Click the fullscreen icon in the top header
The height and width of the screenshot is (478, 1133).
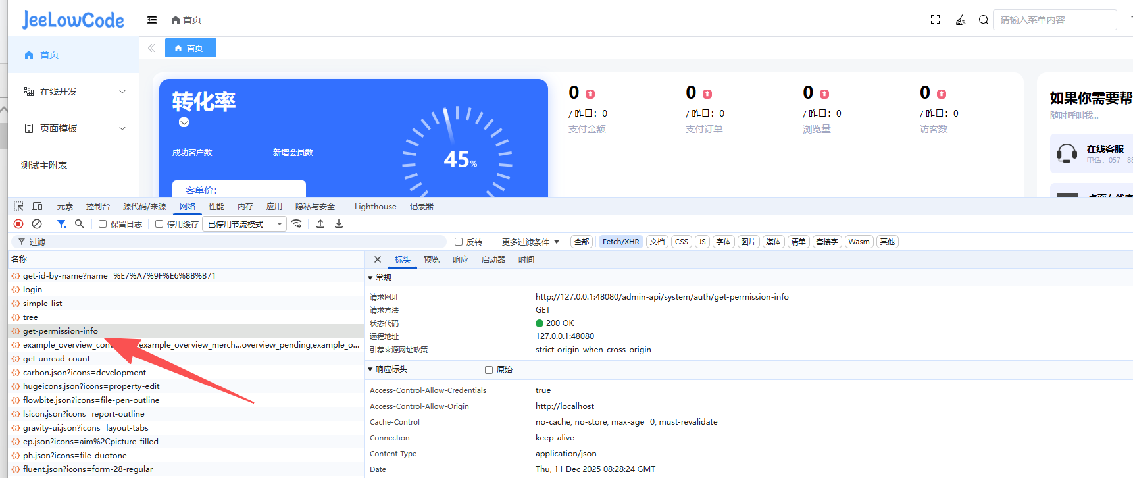point(935,20)
